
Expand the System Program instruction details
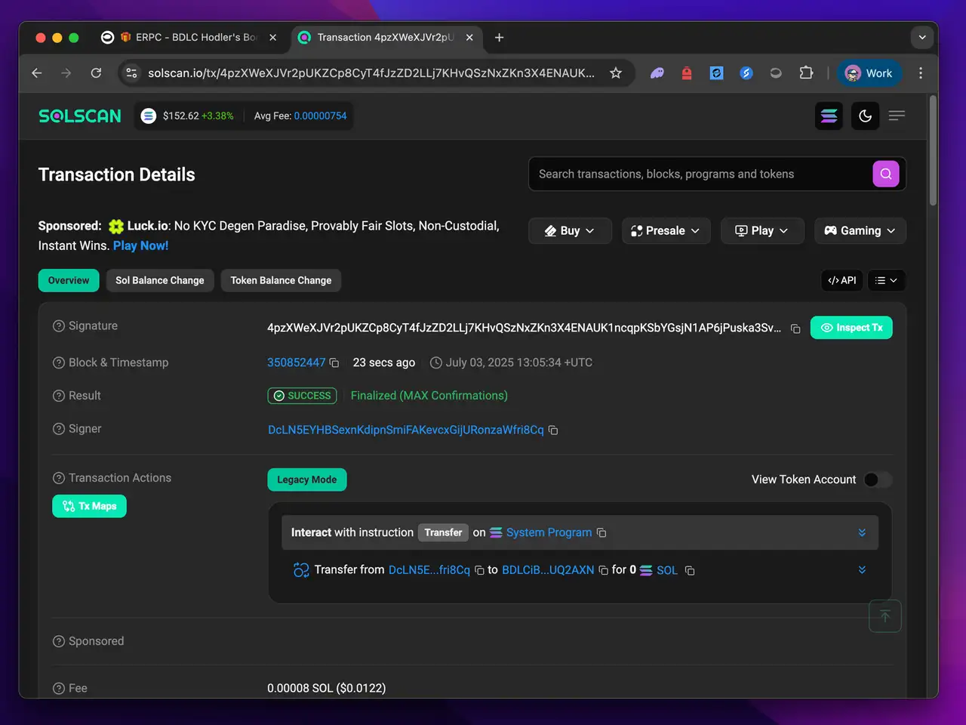(862, 532)
